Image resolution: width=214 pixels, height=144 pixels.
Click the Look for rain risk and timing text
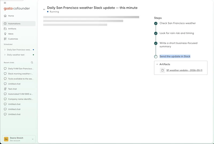[x=177, y=33]
